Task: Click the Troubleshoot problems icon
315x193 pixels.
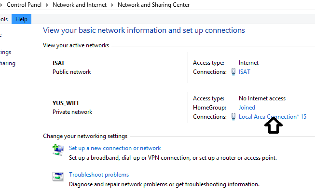Action: coord(58,177)
